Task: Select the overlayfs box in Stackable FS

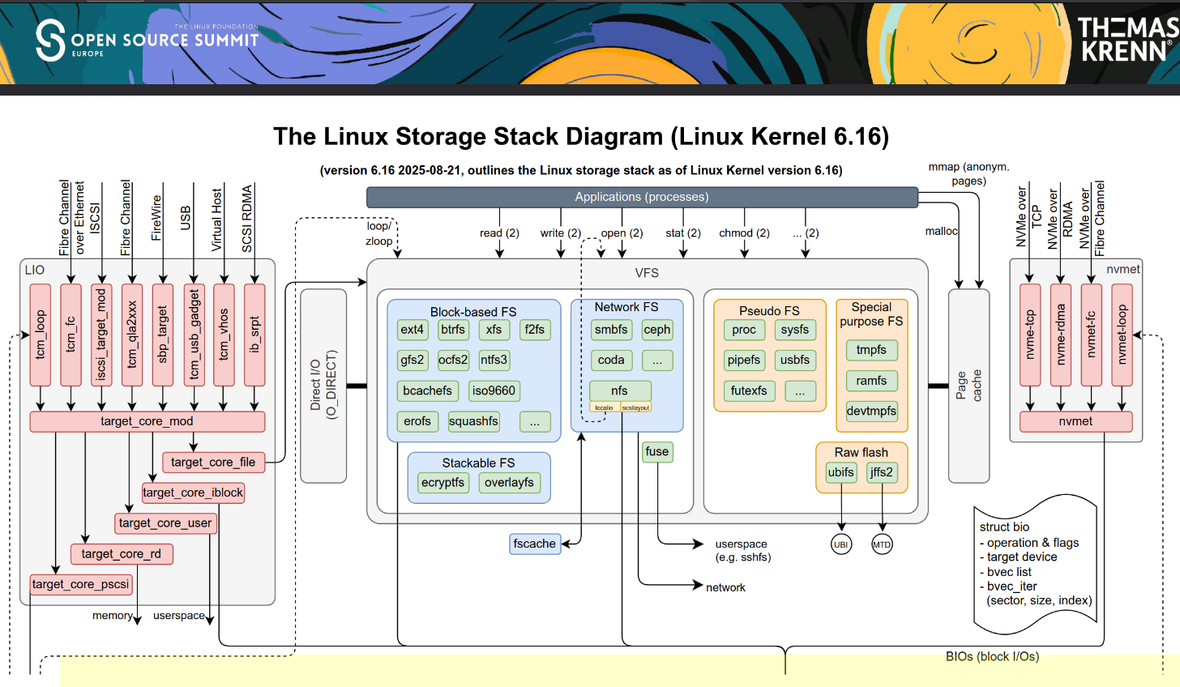Action: click(x=509, y=483)
